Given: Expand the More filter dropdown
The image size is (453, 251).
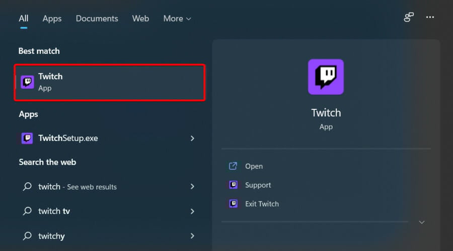Looking at the screenshot, I should [177, 19].
